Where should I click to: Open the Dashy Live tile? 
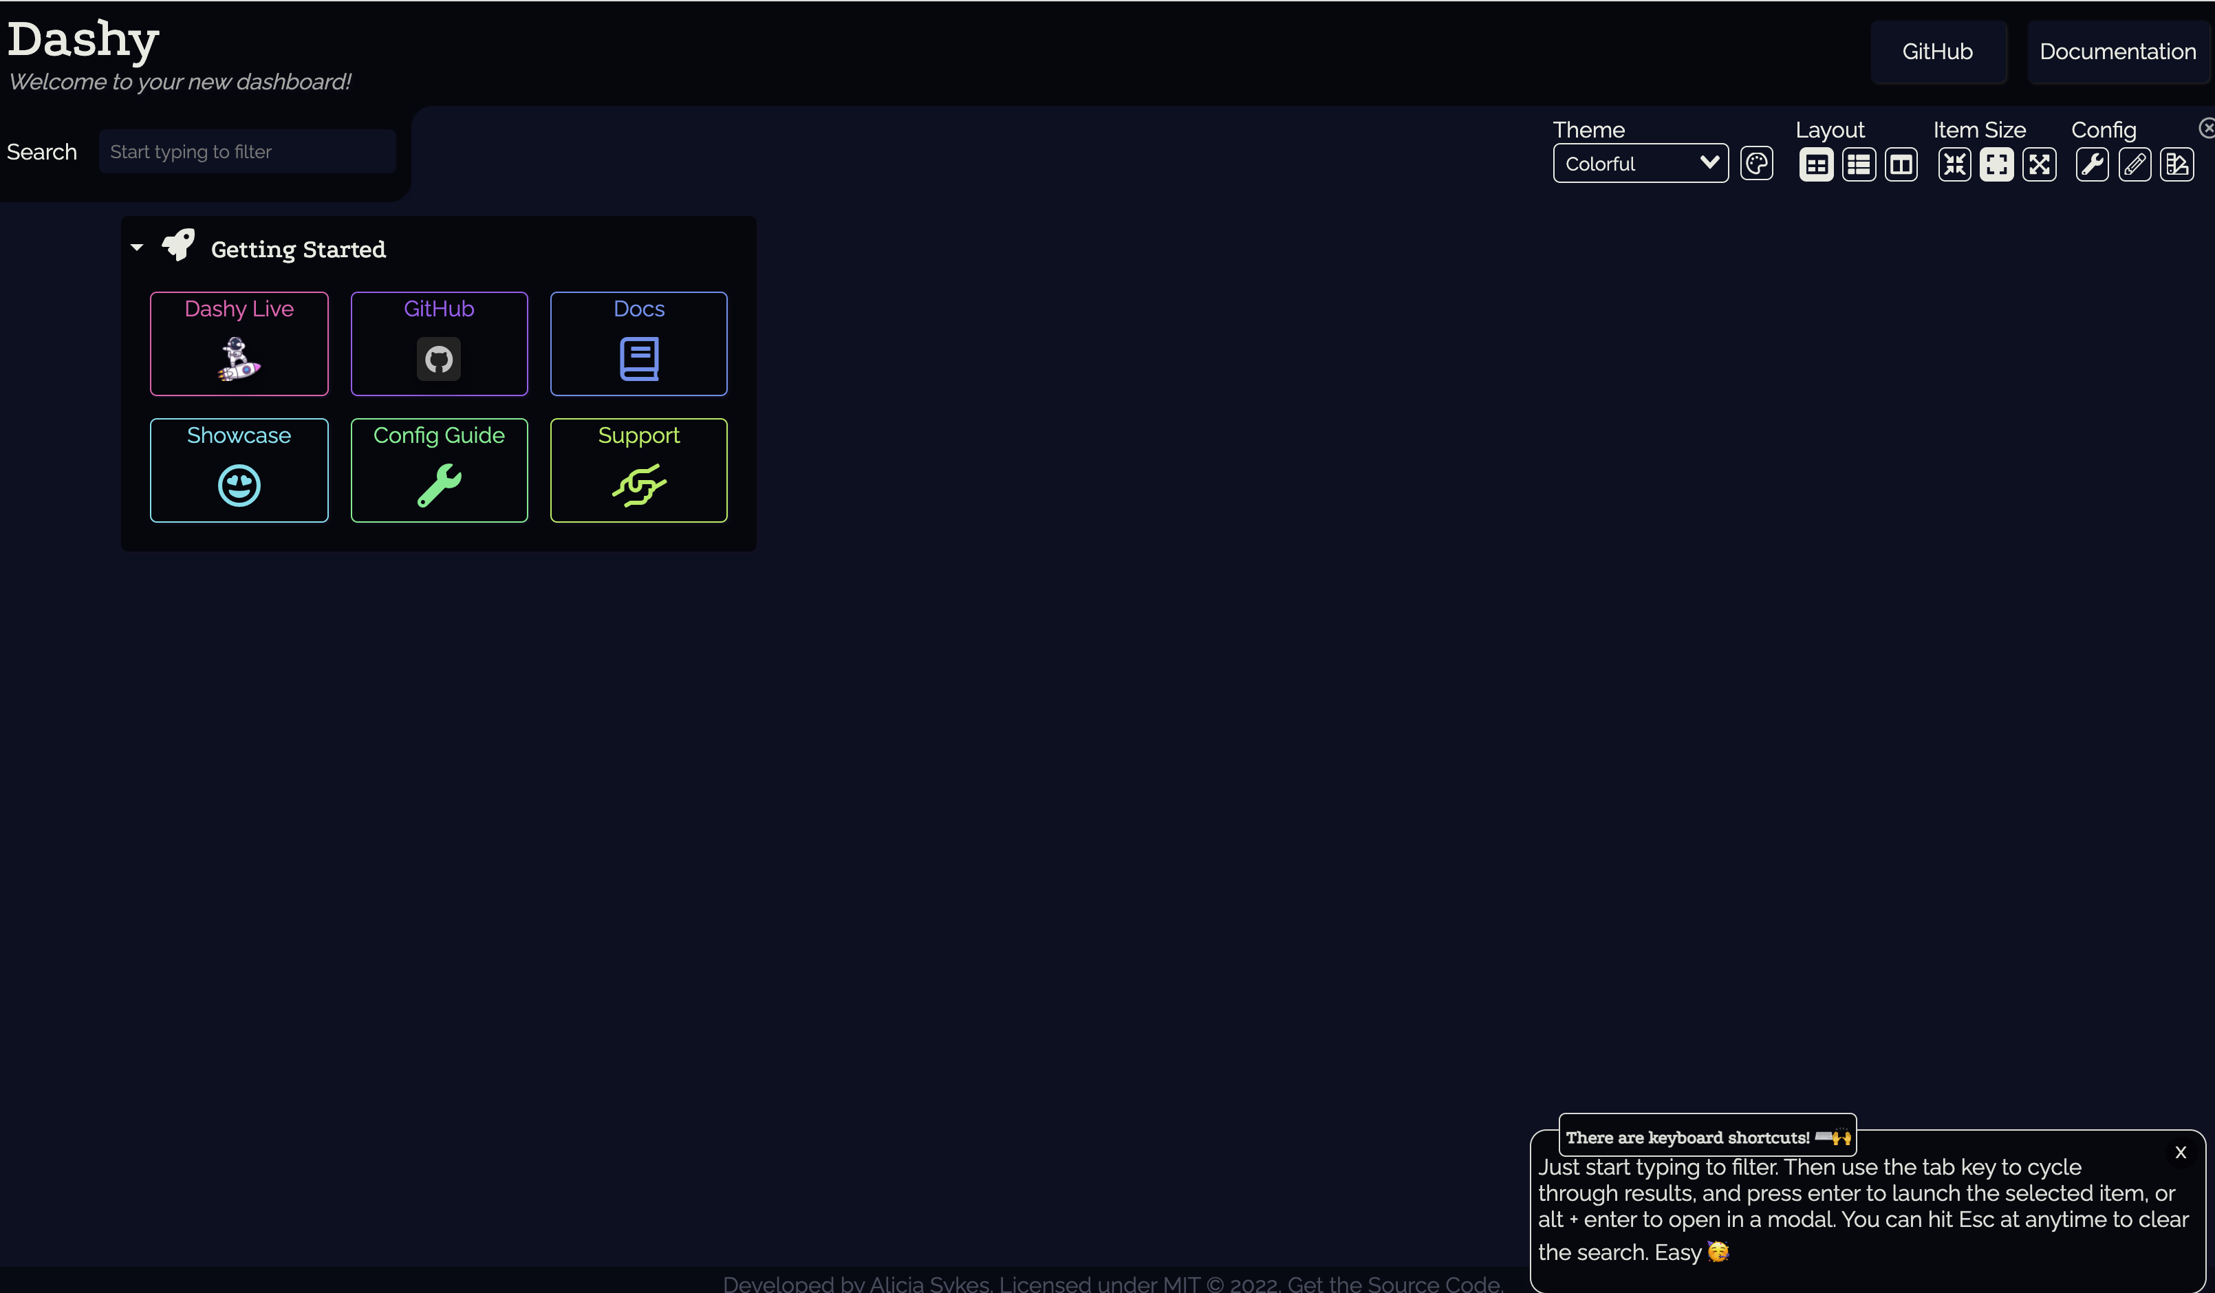(239, 344)
